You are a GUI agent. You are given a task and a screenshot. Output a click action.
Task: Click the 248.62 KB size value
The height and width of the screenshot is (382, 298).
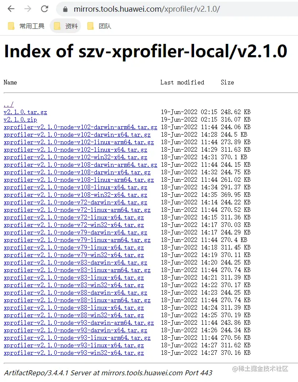235,112
